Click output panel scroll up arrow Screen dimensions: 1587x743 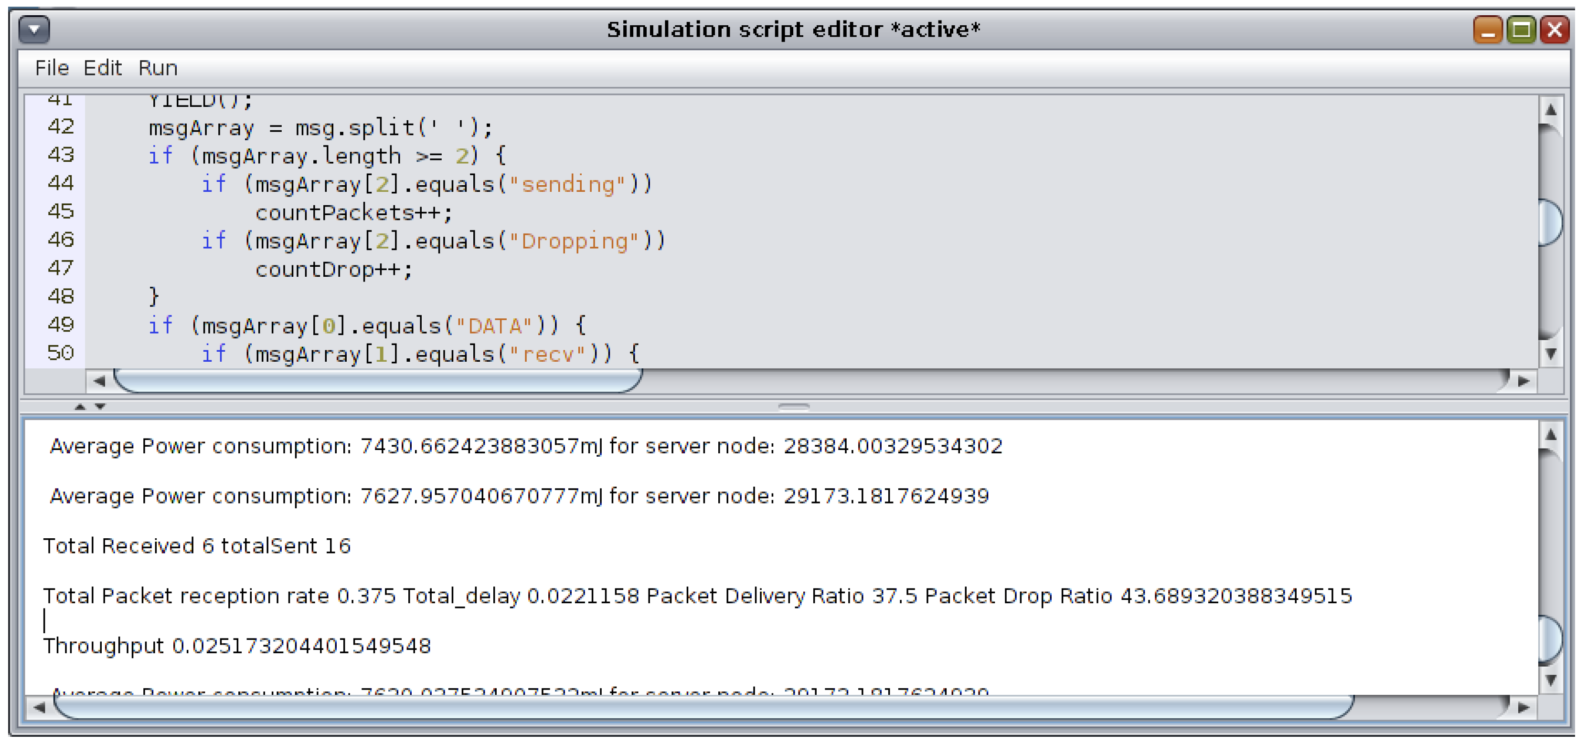click(x=1551, y=435)
